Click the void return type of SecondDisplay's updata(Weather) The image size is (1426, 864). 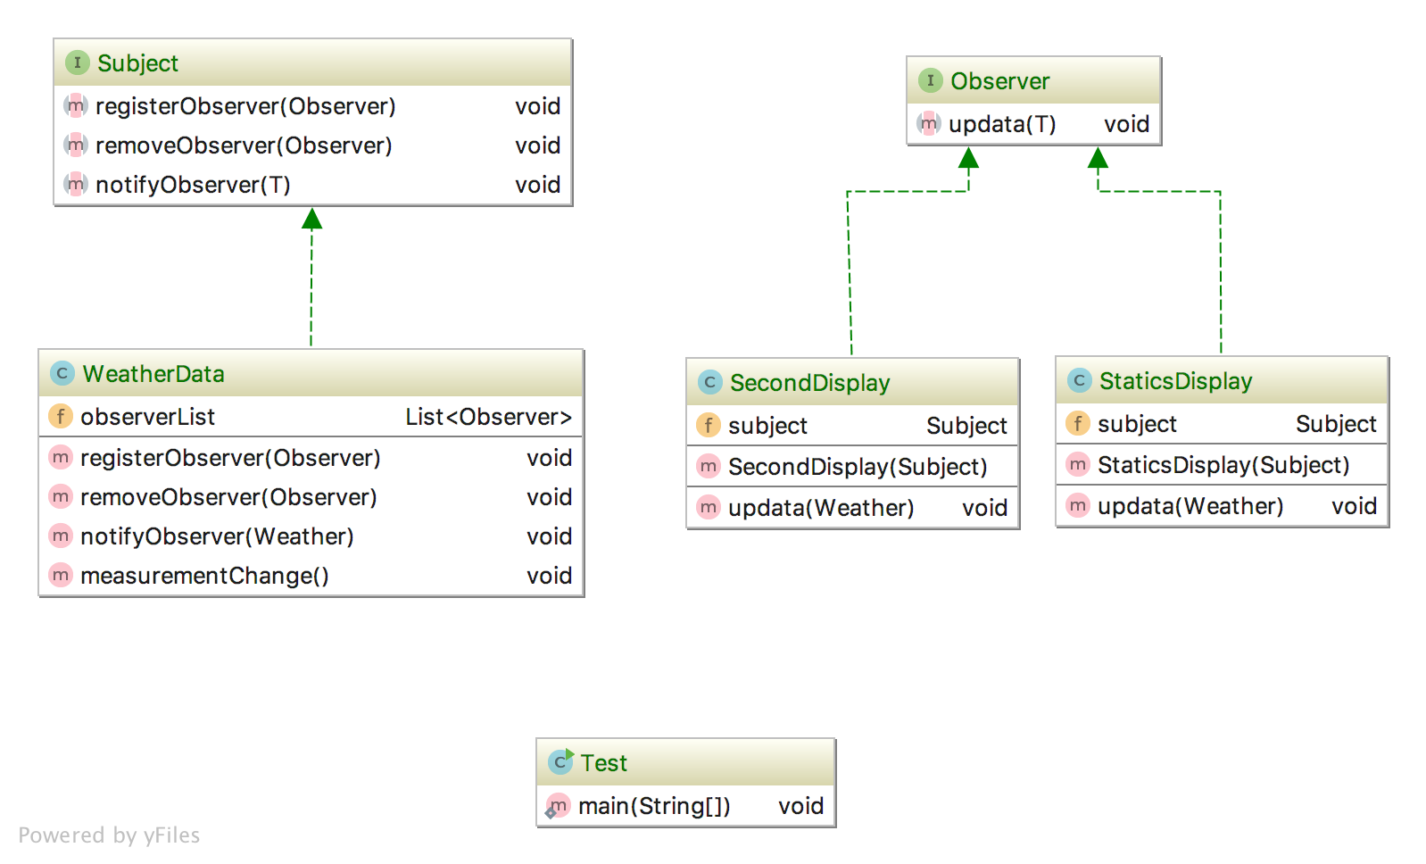984,508
